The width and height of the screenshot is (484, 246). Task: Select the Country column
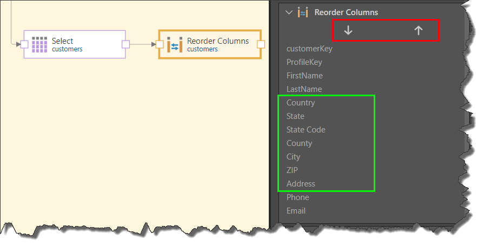[x=300, y=103]
